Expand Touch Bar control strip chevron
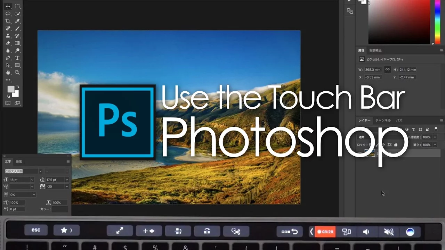445x250 pixels. pyautogui.click(x=311, y=232)
